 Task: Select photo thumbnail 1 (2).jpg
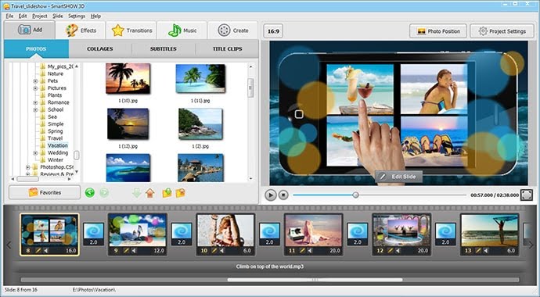click(200, 124)
